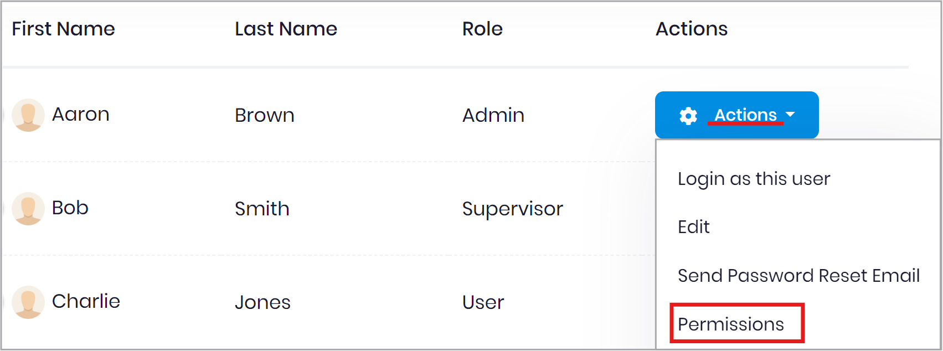Screen dimensions: 943x351
Task: Select Send Password Reset Email
Action: pyautogui.click(x=798, y=276)
